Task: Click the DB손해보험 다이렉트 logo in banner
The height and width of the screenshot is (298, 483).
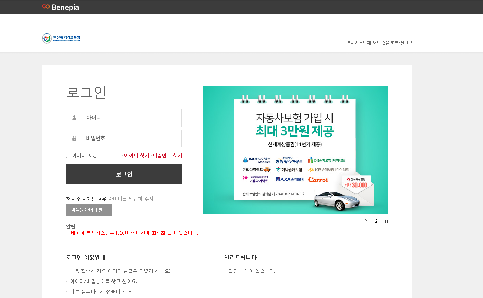Action: point(326,160)
